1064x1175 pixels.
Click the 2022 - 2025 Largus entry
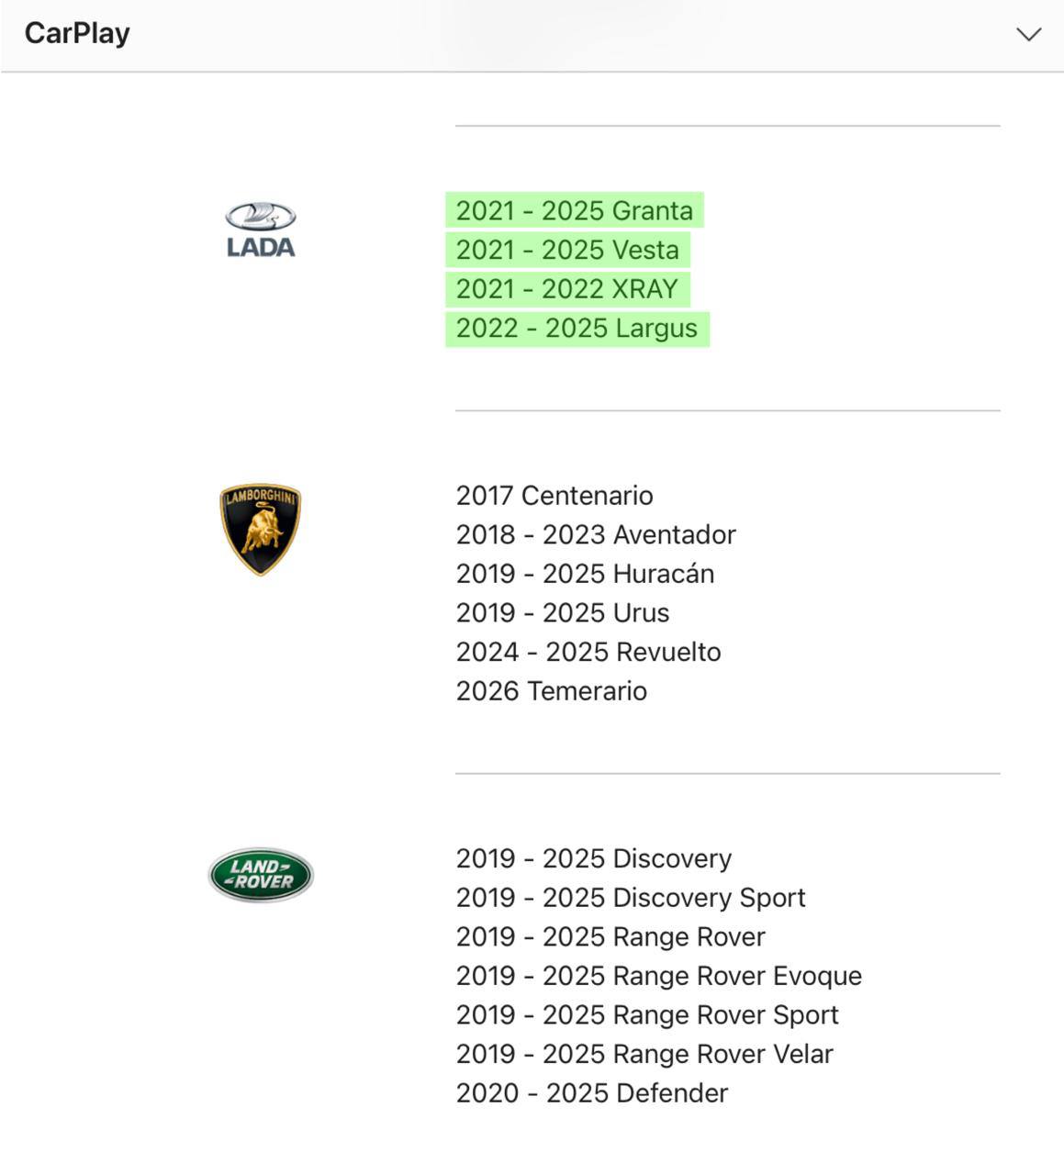point(577,328)
